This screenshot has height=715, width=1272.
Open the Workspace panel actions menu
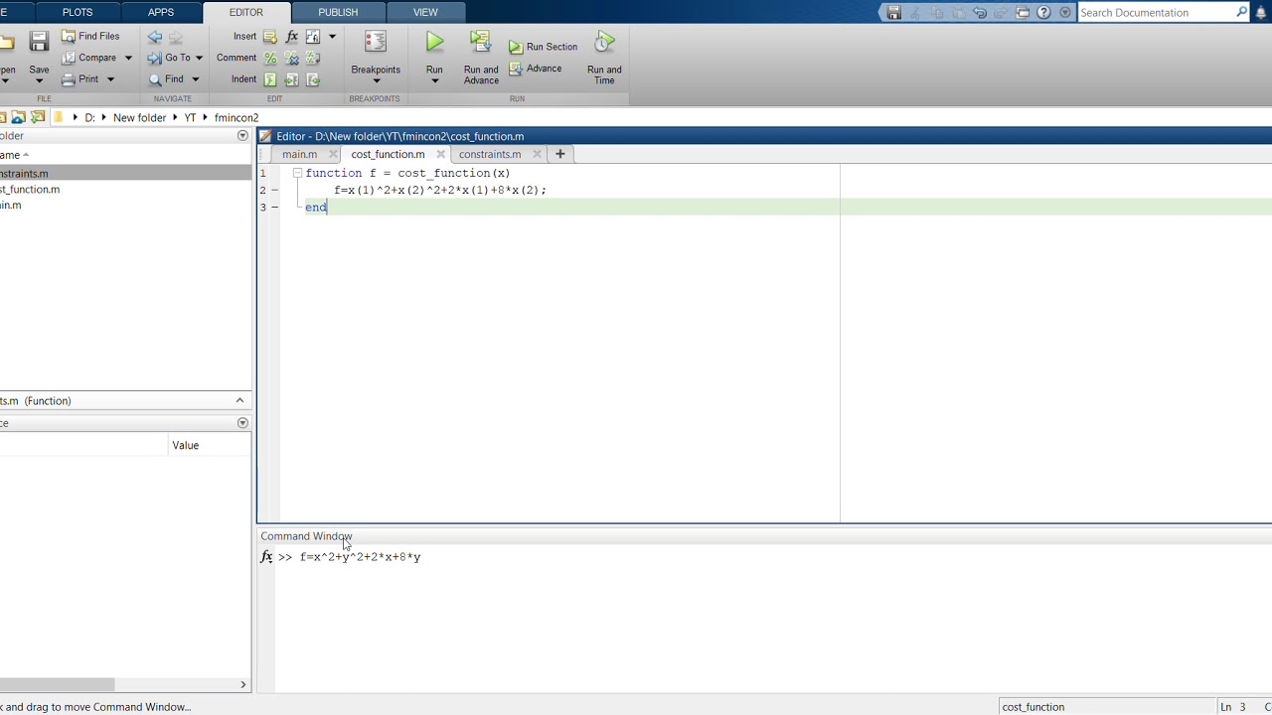(x=242, y=423)
